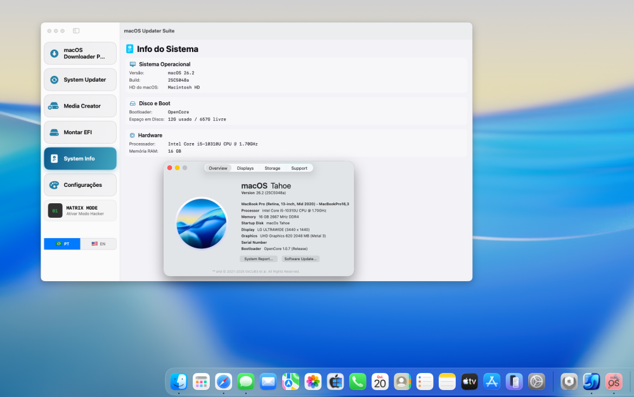Image resolution: width=634 pixels, height=397 pixels.
Task: Select the System Info sidebar item
Action: coord(80,158)
